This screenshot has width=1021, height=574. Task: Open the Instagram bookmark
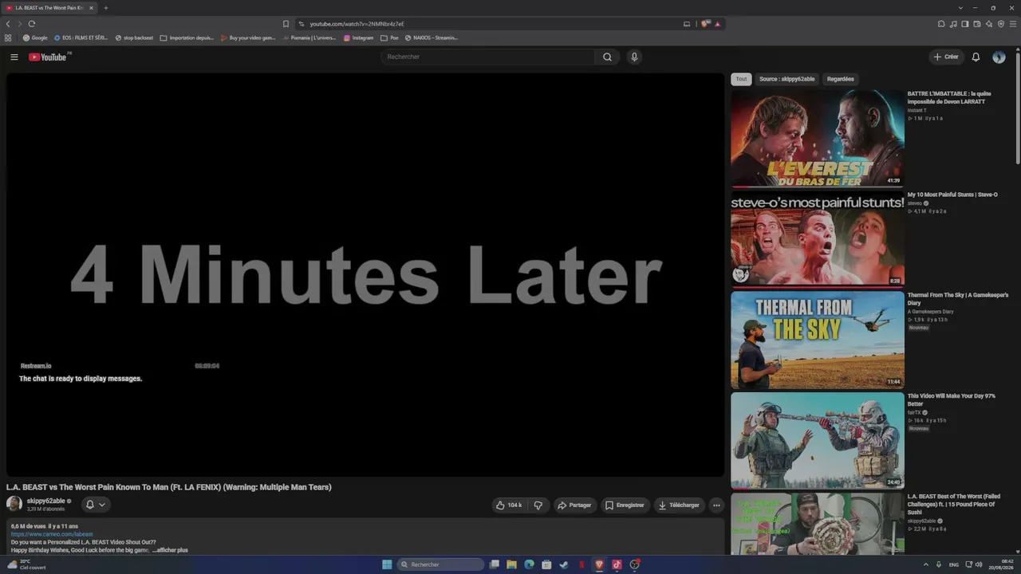point(358,37)
